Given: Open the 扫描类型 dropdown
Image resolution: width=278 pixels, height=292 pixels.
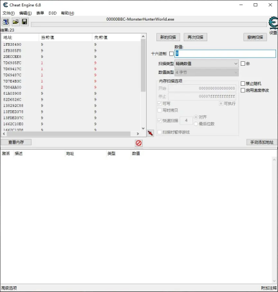Looking at the screenshot, I should point(207,64).
